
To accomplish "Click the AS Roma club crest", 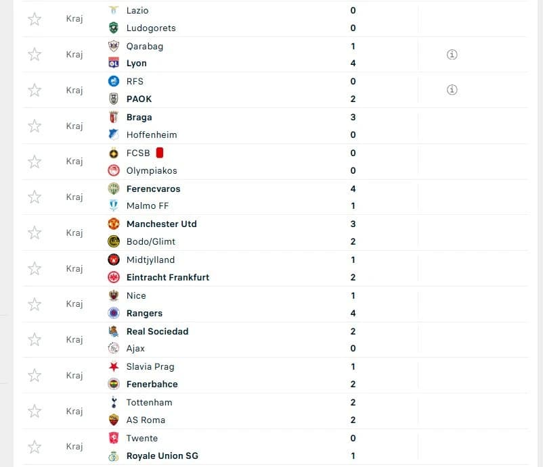I will pos(114,420).
